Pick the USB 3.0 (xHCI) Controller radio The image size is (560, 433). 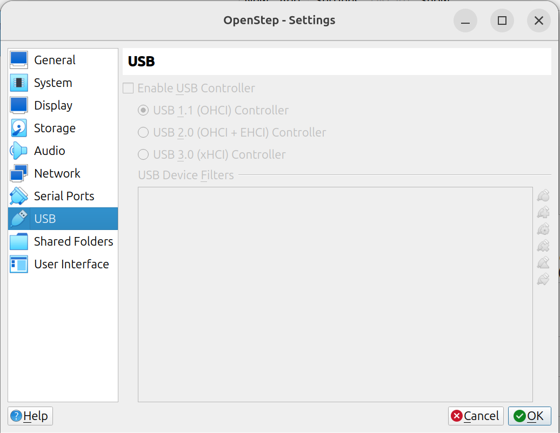pos(143,154)
